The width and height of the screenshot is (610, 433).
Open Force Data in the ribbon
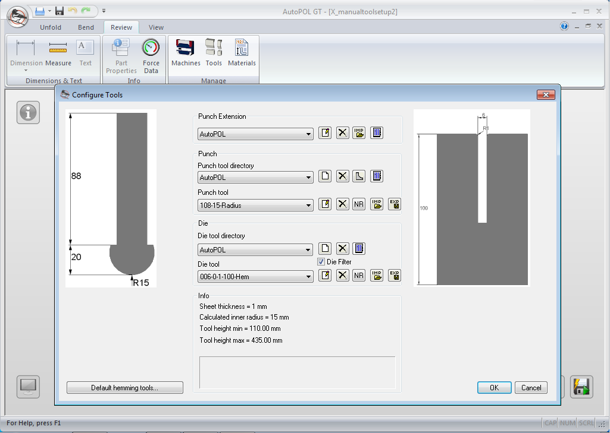tap(151, 57)
